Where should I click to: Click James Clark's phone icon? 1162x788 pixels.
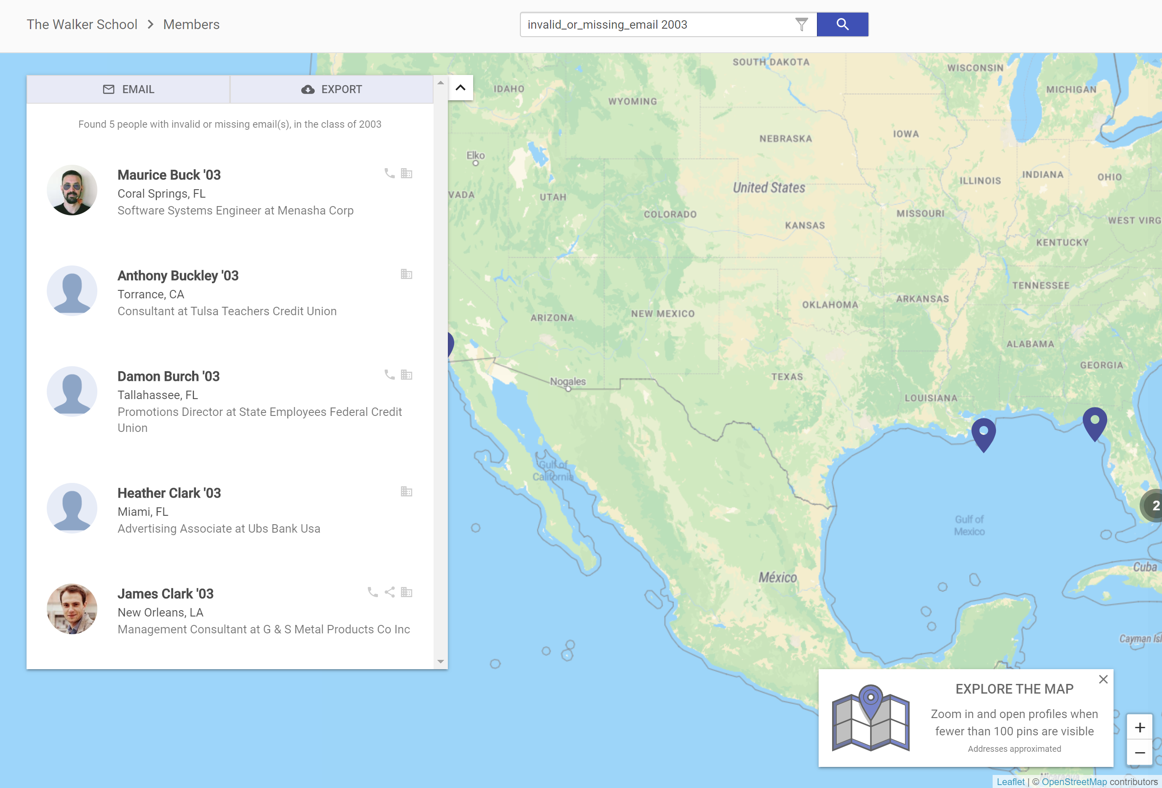coord(372,592)
